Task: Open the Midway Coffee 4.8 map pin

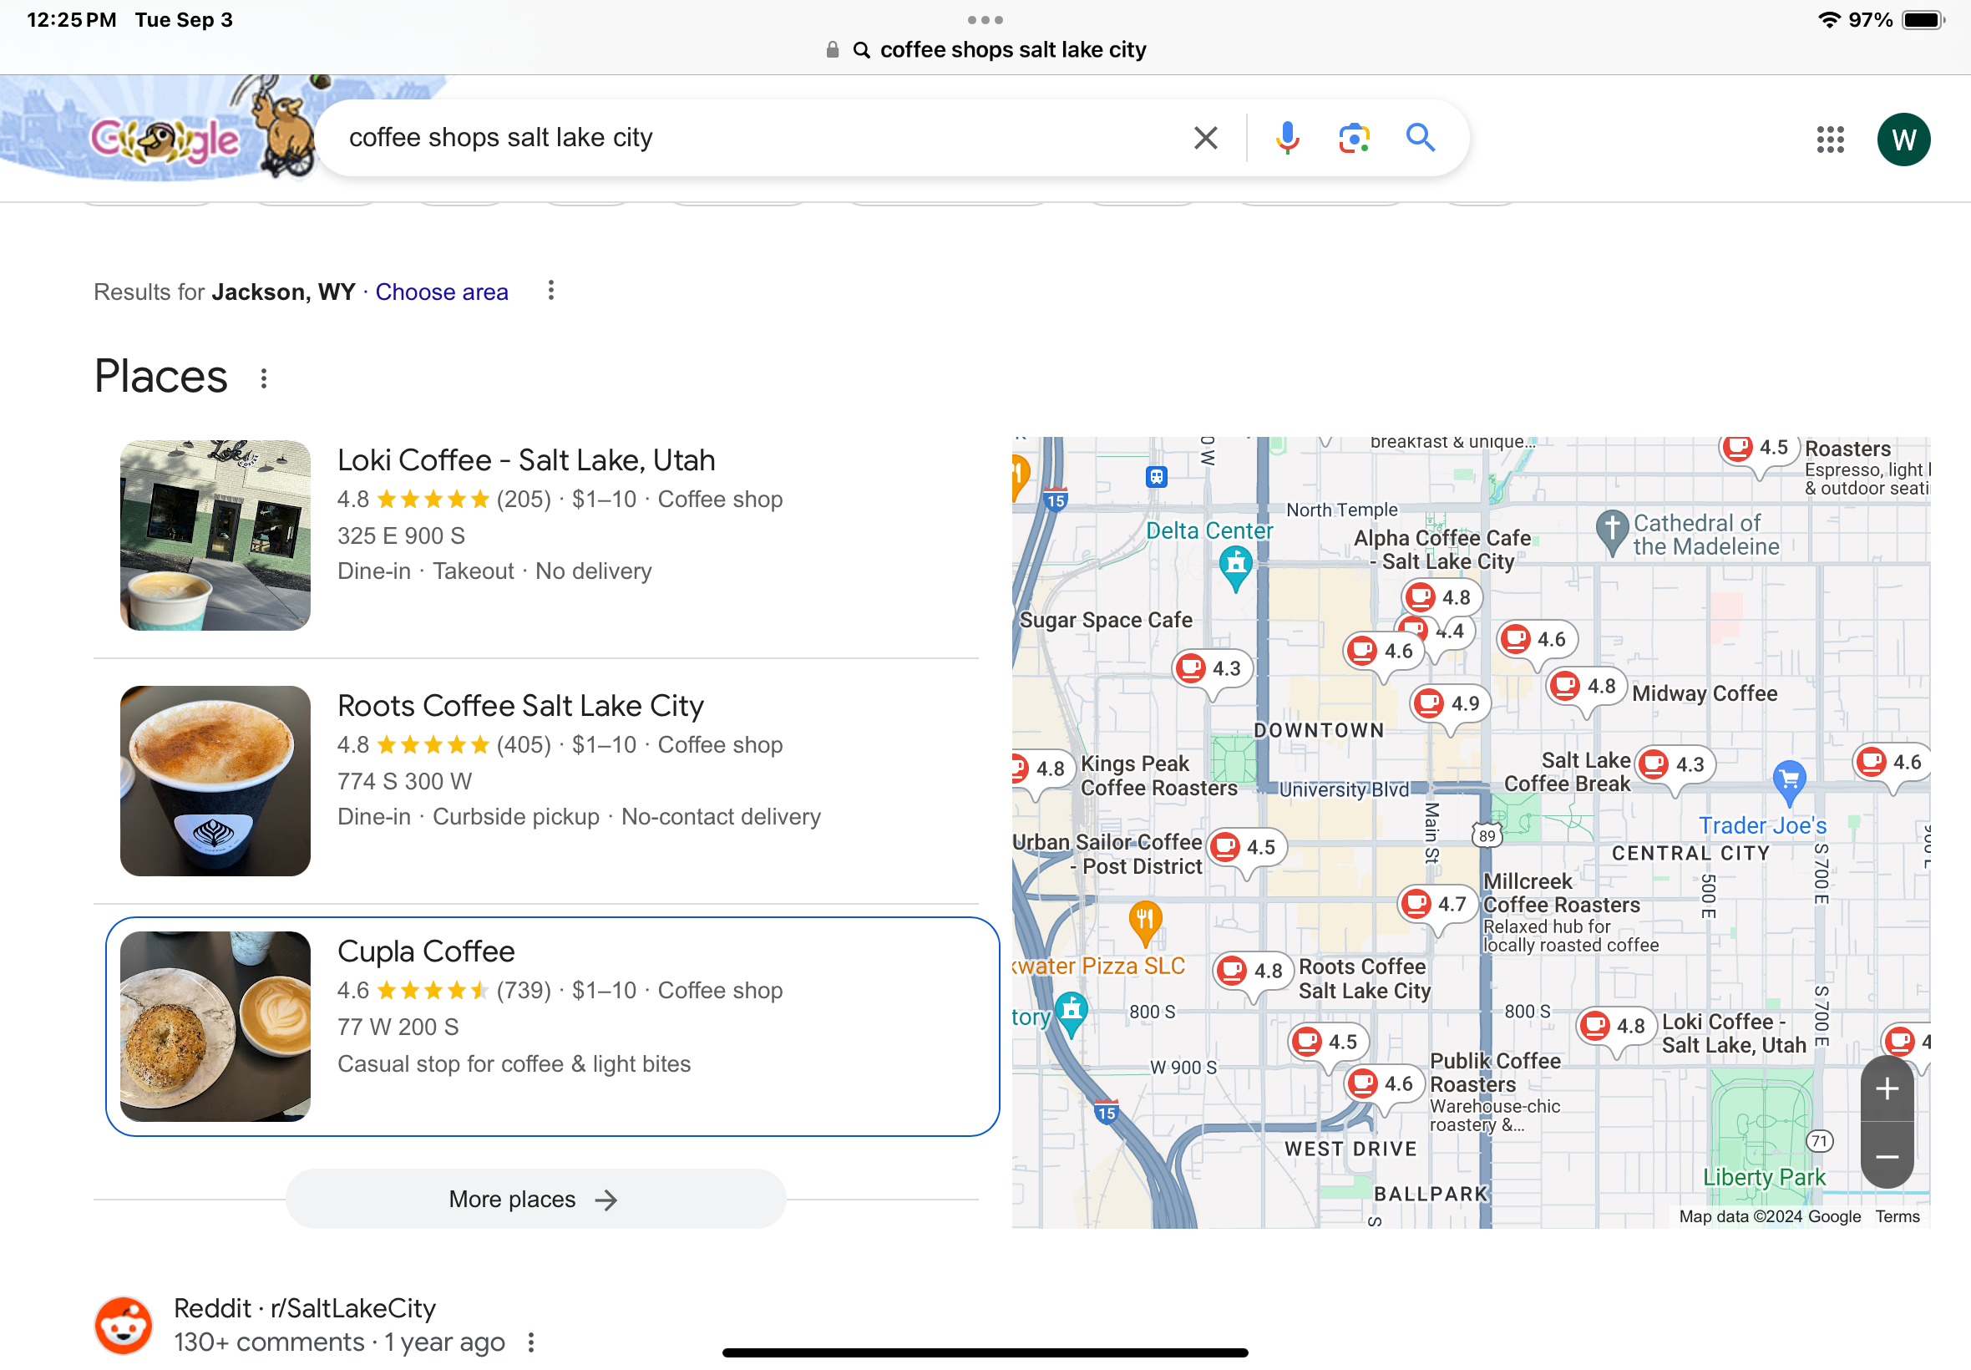Action: pos(1586,687)
